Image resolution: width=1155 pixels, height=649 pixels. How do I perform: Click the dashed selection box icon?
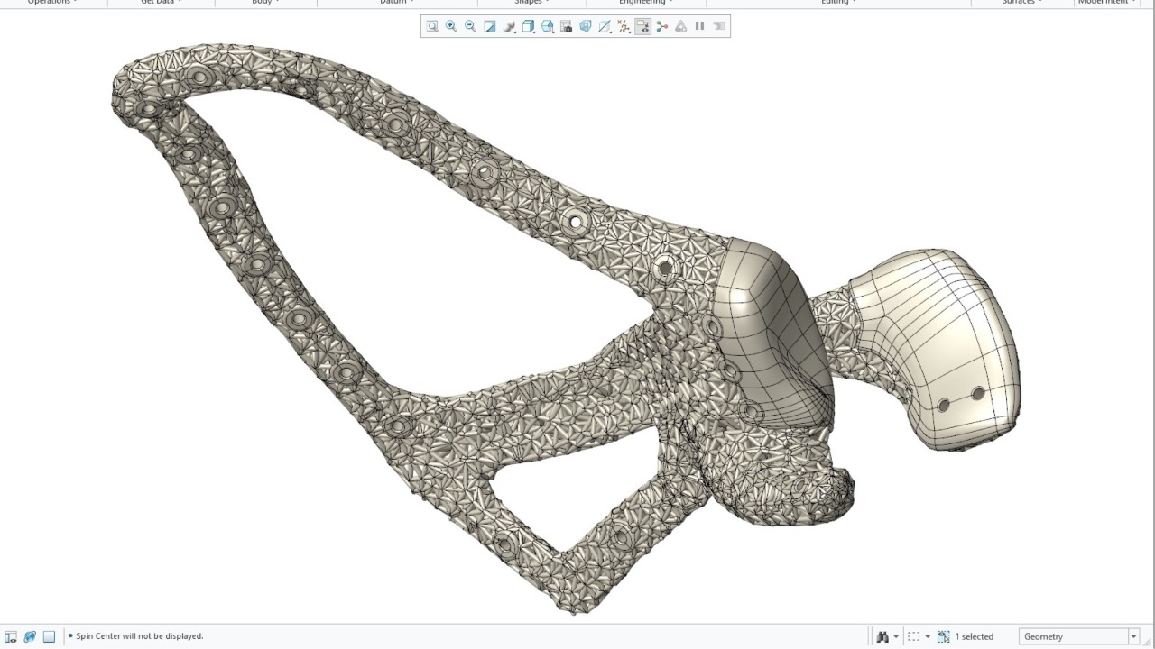click(x=914, y=636)
